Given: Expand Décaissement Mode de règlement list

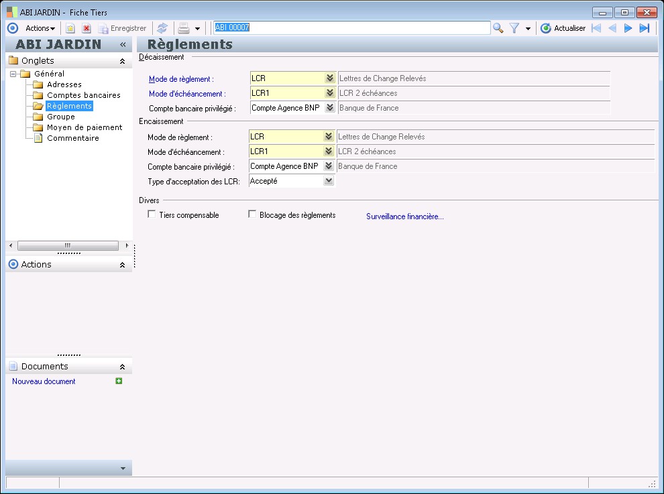Looking at the screenshot, I should click(330, 78).
